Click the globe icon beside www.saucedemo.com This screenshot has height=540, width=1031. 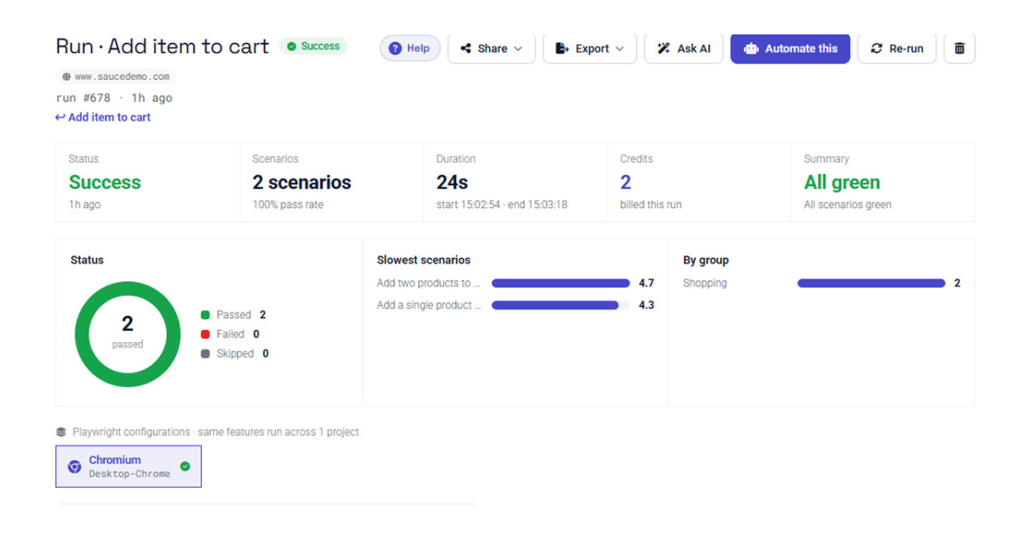[x=66, y=77]
